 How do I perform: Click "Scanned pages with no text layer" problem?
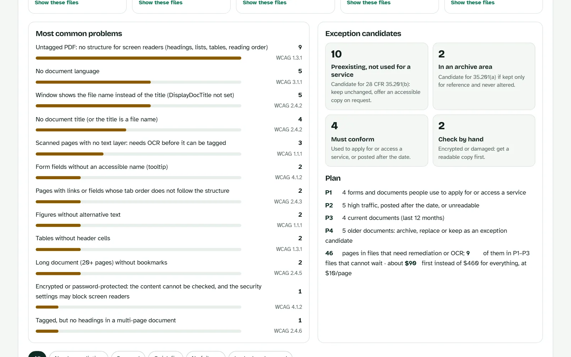131,143
